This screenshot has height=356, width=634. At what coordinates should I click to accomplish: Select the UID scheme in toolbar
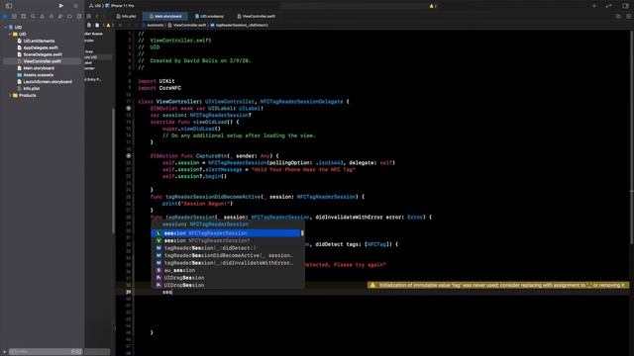95,6
